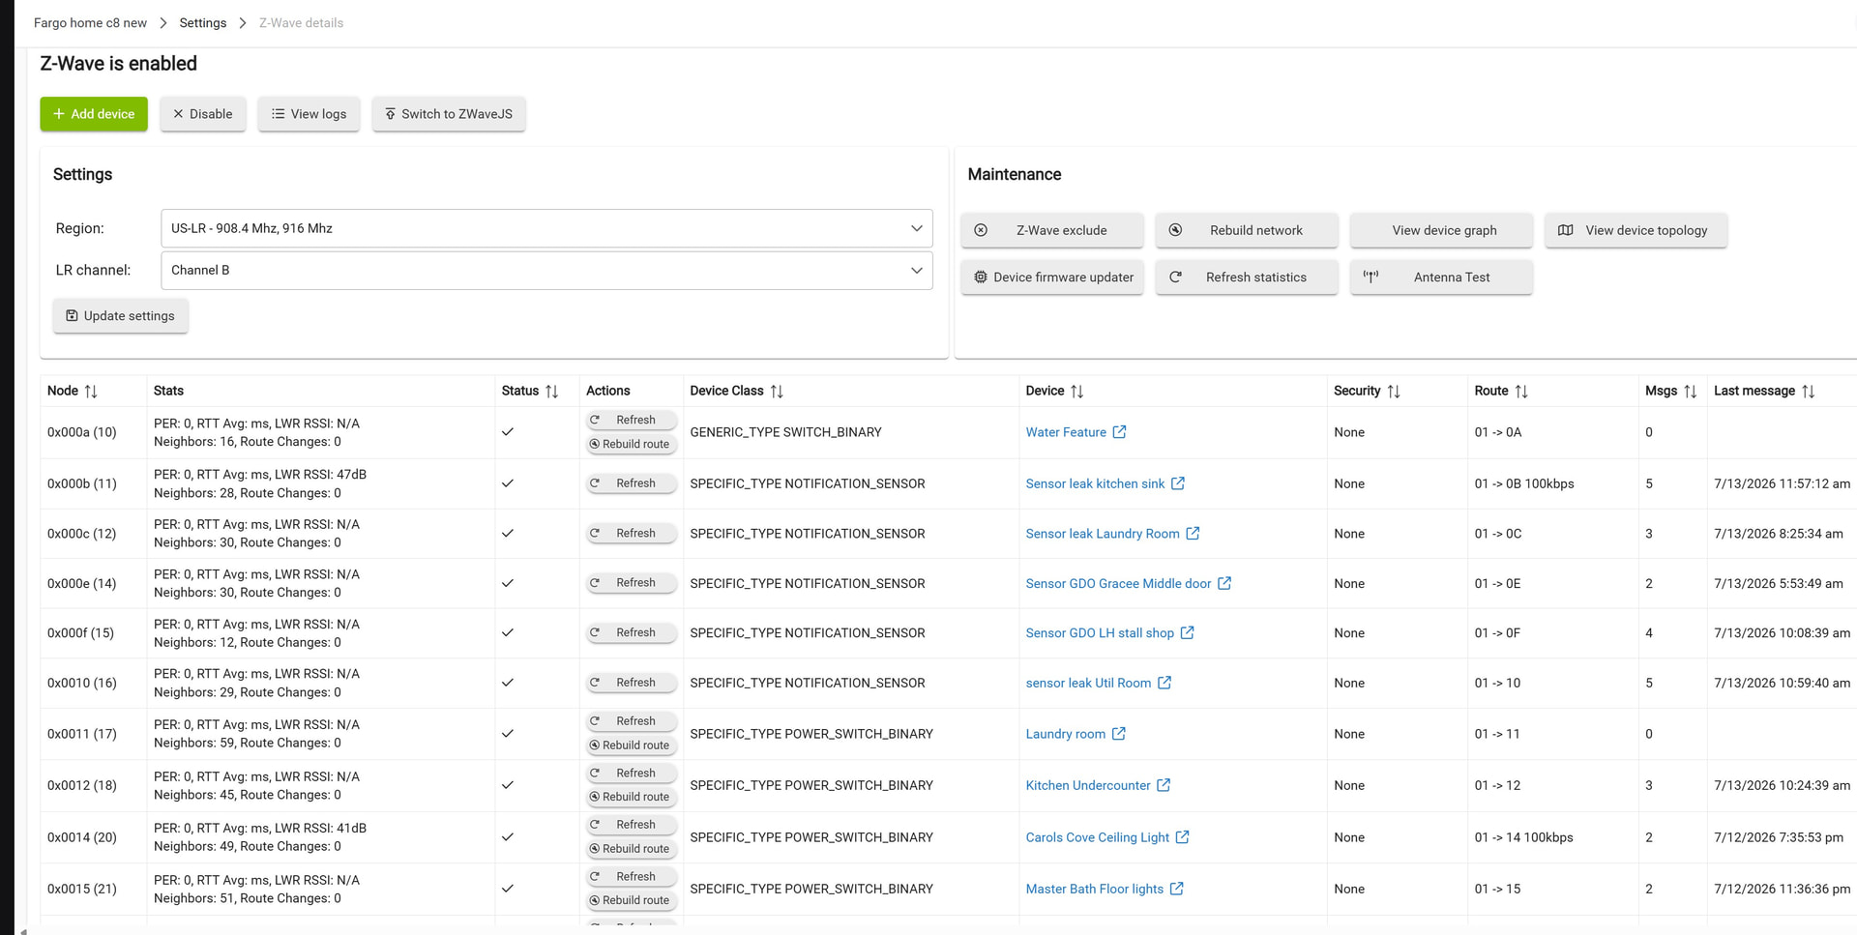Open Region dropdown US-LR 908.4 Mhz
Image resolution: width=1857 pixels, height=935 pixels.
coord(546,228)
